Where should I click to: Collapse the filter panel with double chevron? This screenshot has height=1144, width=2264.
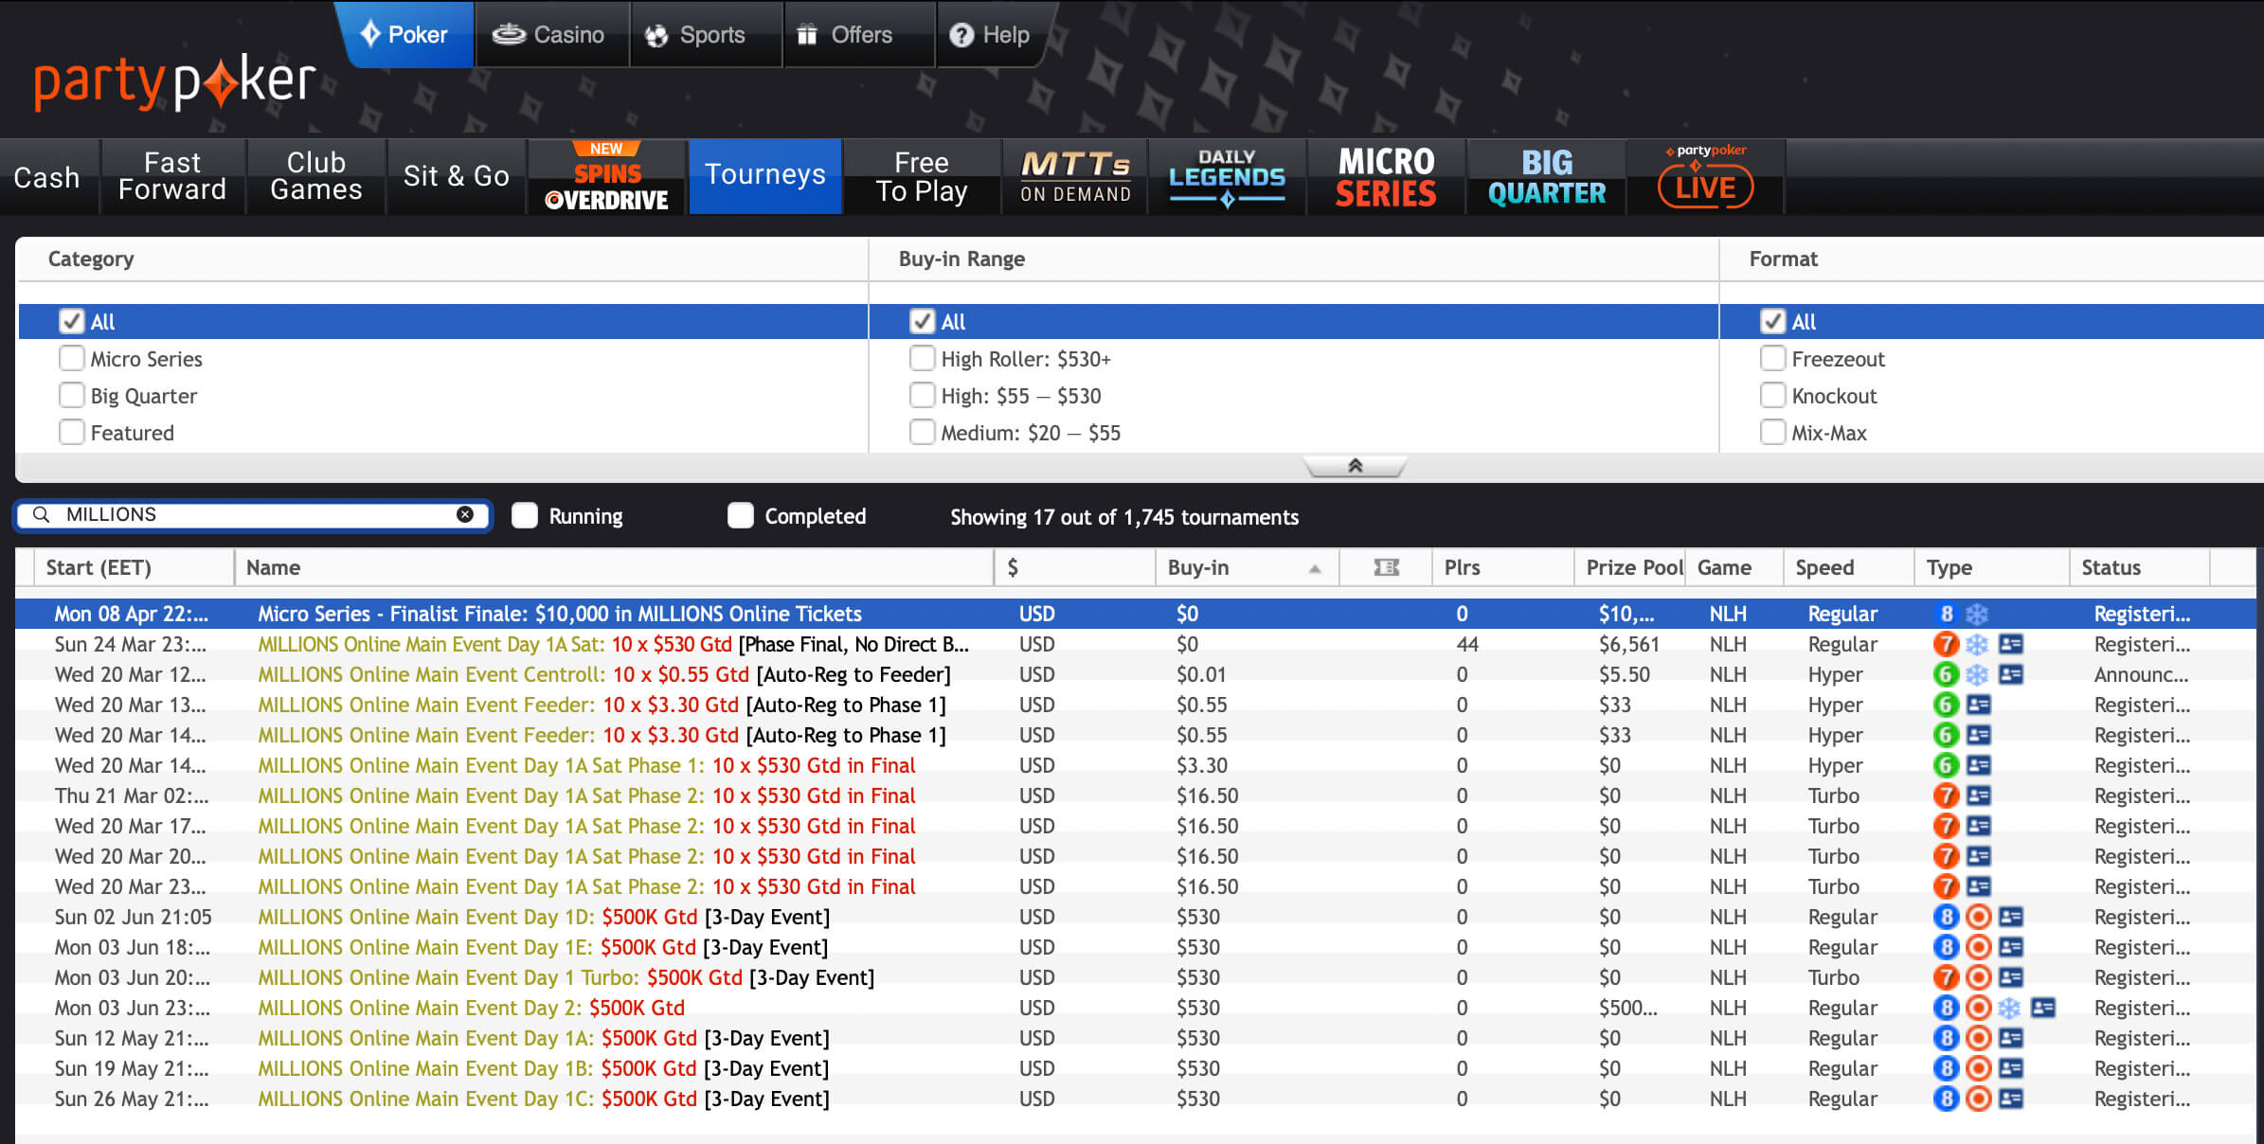(1355, 466)
